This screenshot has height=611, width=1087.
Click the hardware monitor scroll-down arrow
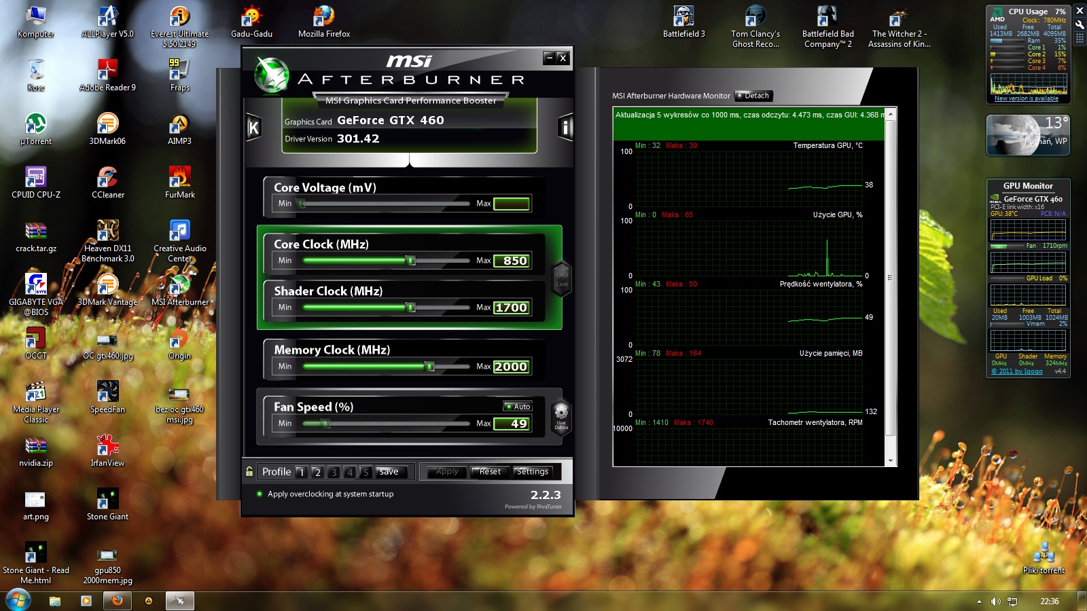pos(891,460)
